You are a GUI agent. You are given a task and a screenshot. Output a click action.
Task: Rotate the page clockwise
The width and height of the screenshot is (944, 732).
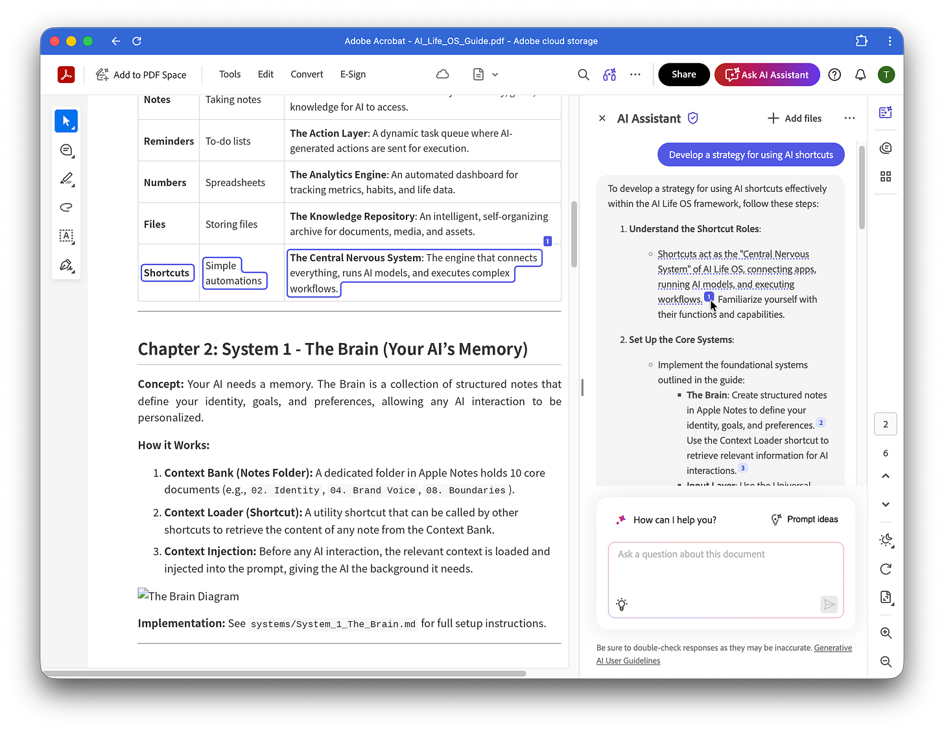coord(886,569)
